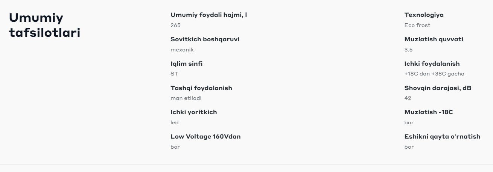The image size is (493, 172).
Task: Click the "Shovqin darajasi, dB" label
Action: (x=438, y=88)
